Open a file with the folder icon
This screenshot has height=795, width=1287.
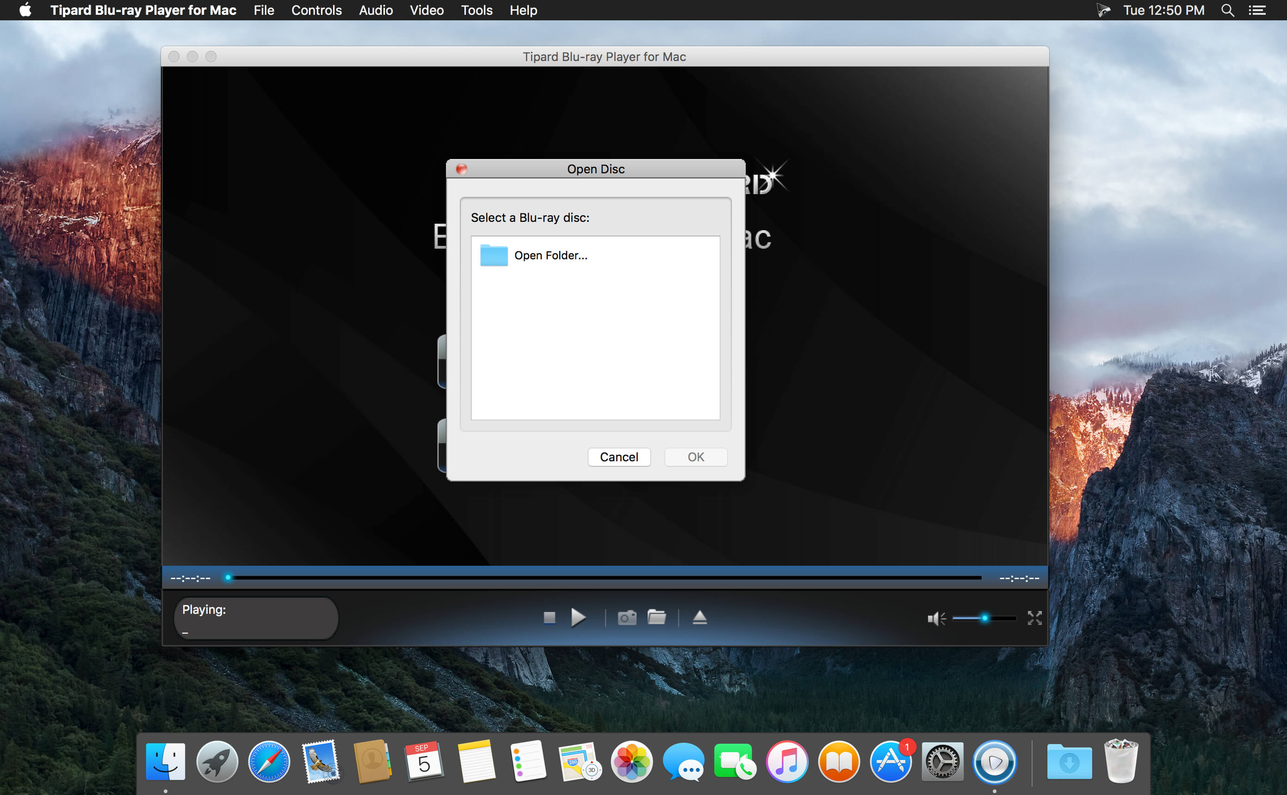(656, 617)
